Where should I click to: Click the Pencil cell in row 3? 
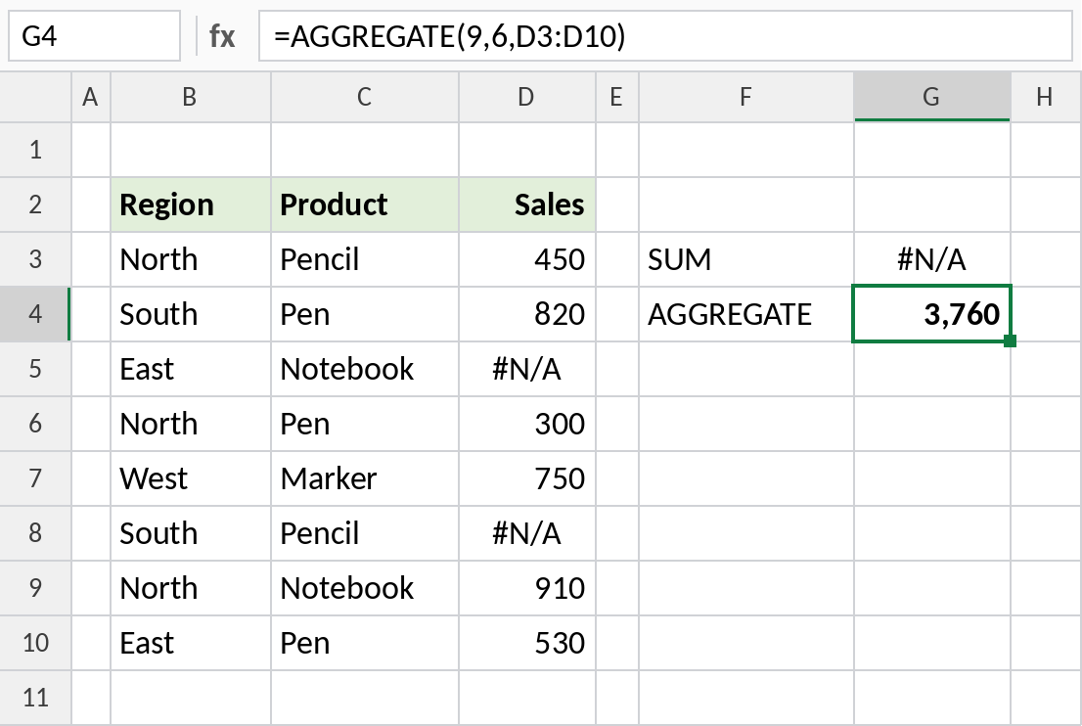click(x=364, y=259)
